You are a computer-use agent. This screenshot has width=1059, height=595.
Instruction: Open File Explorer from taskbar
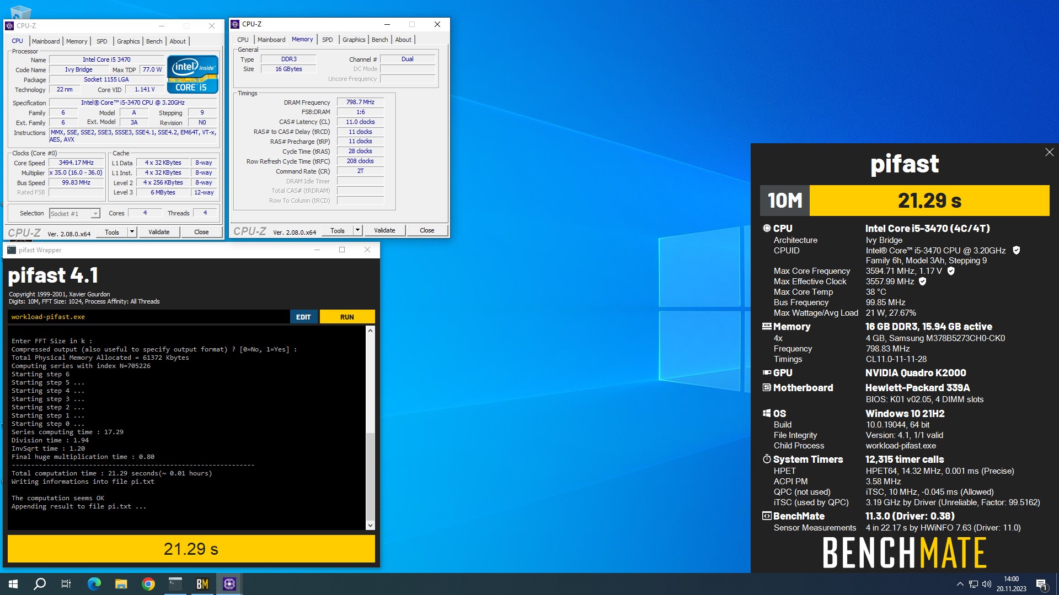(x=121, y=584)
